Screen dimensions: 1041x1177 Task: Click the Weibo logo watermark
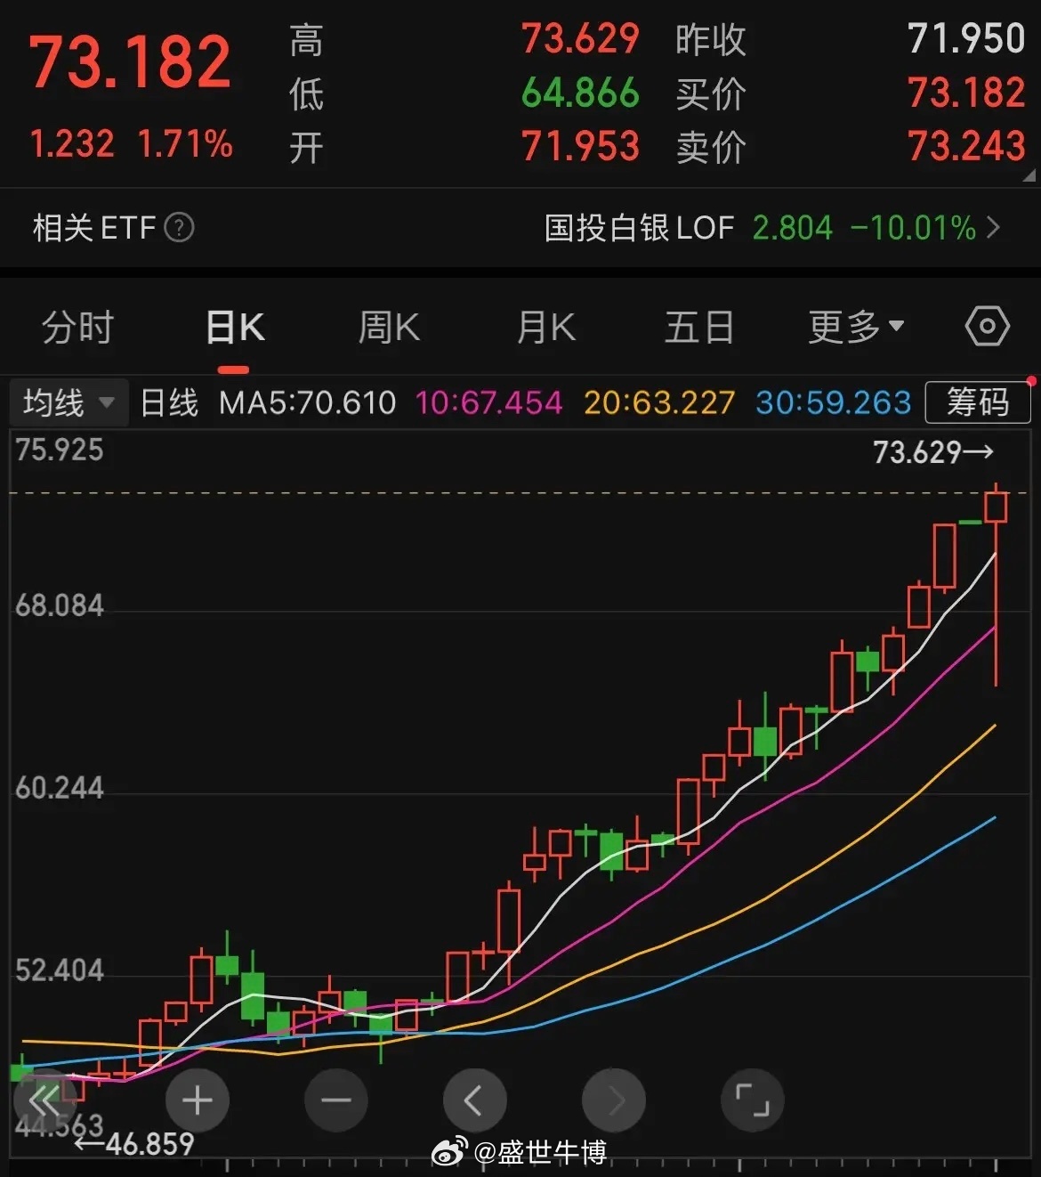(x=448, y=1152)
